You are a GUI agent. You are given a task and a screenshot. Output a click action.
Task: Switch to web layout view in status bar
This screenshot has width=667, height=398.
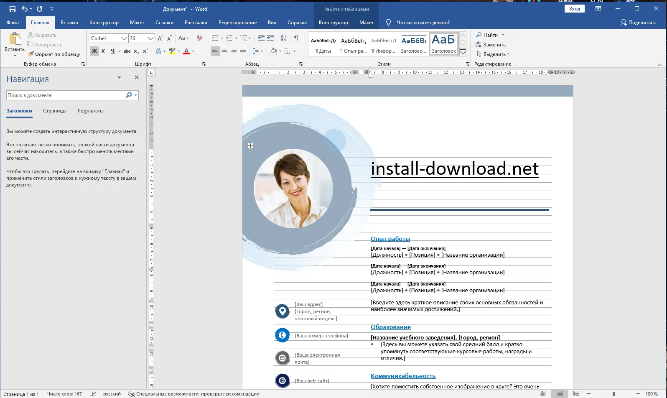point(576,394)
